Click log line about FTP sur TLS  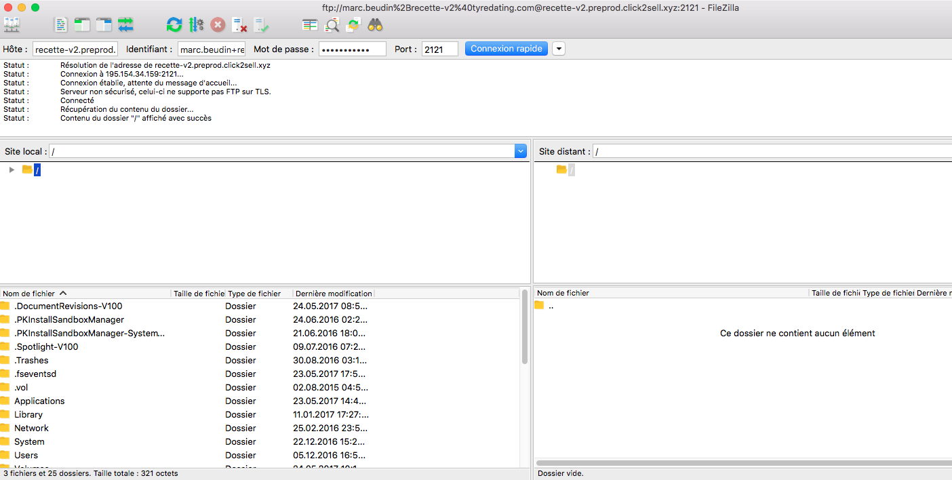point(165,92)
